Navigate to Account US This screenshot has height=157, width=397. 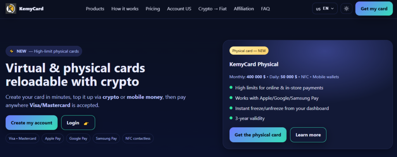(179, 8)
